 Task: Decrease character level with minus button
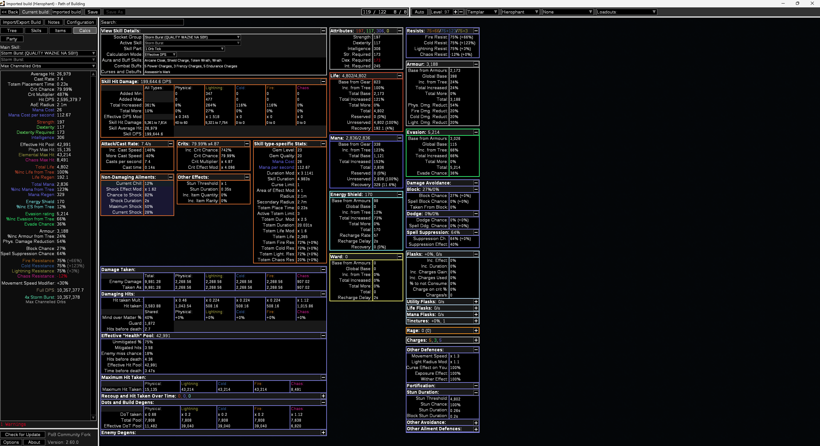pos(461,12)
